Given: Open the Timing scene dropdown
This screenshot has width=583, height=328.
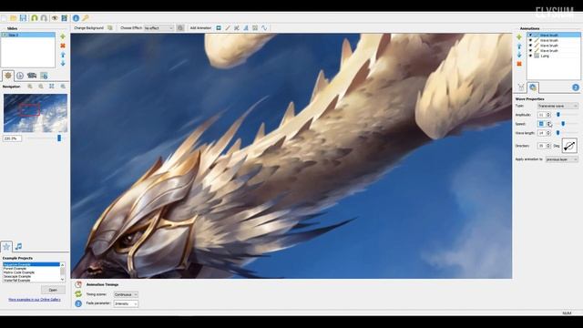Looking at the screenshot, I should [126, 294].
